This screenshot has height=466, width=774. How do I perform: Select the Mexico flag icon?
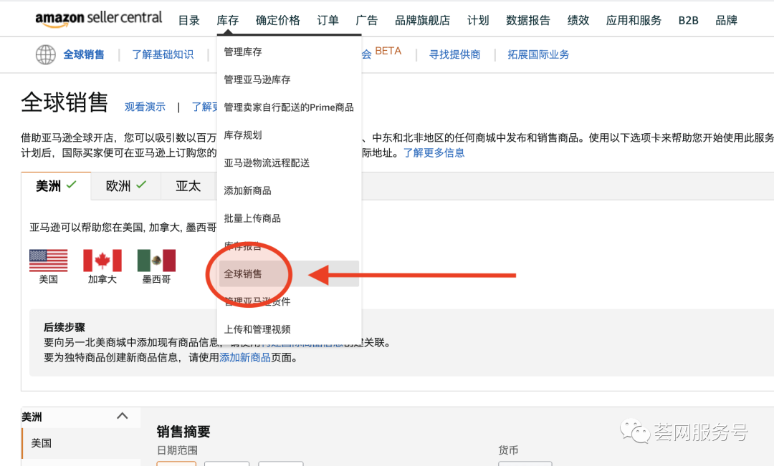pos(156,261)
